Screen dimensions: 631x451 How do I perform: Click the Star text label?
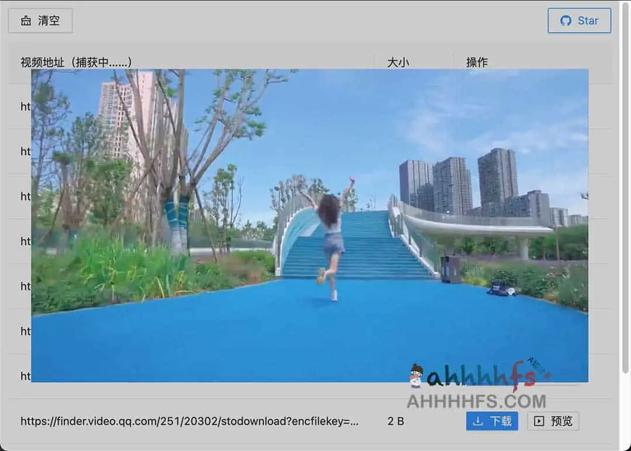pos(588,21)
